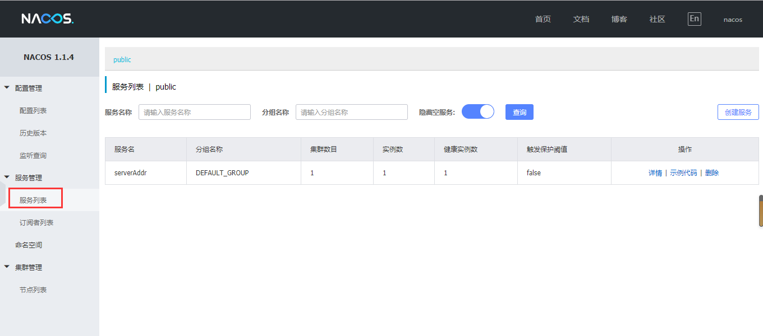Go to 订阅者列表 page
This screenshot has width=763, height=336.
pyautogui.click(x=36, y=222)
